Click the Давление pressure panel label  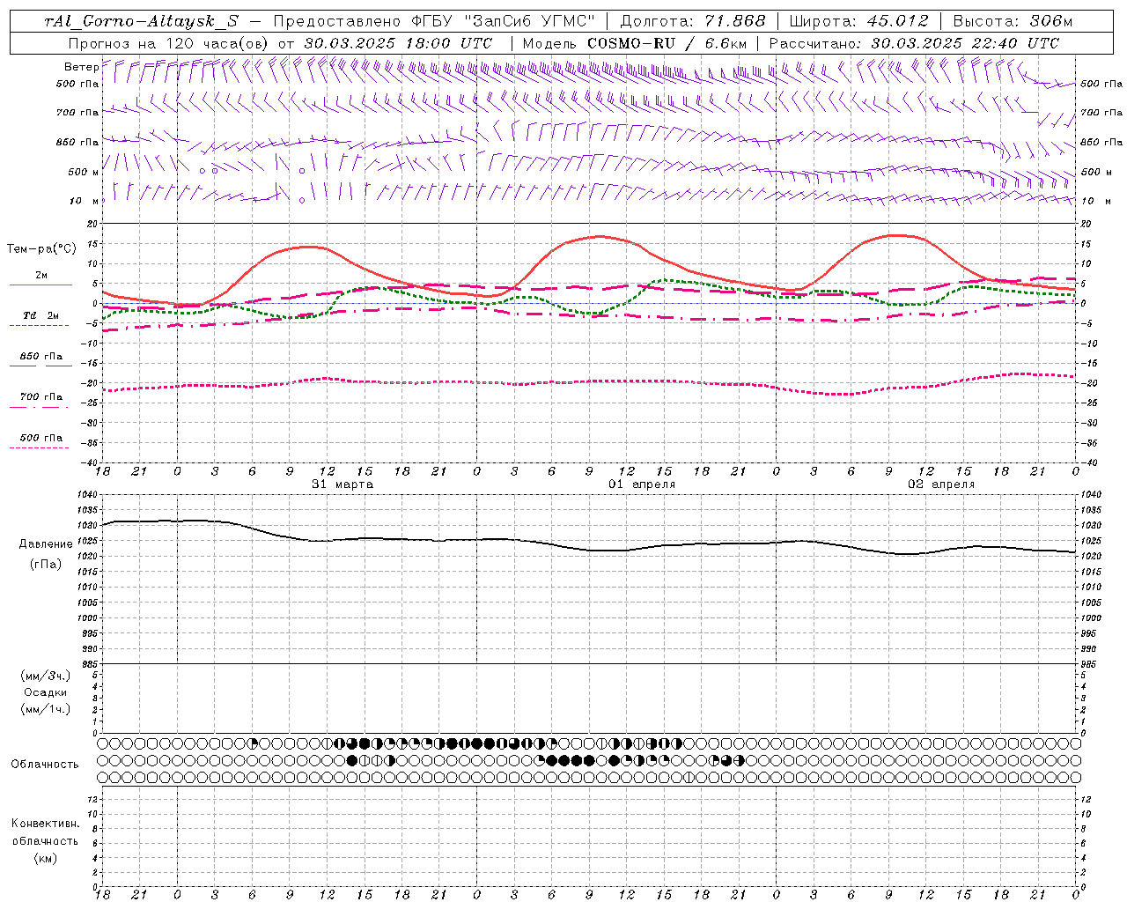point(46,544)
